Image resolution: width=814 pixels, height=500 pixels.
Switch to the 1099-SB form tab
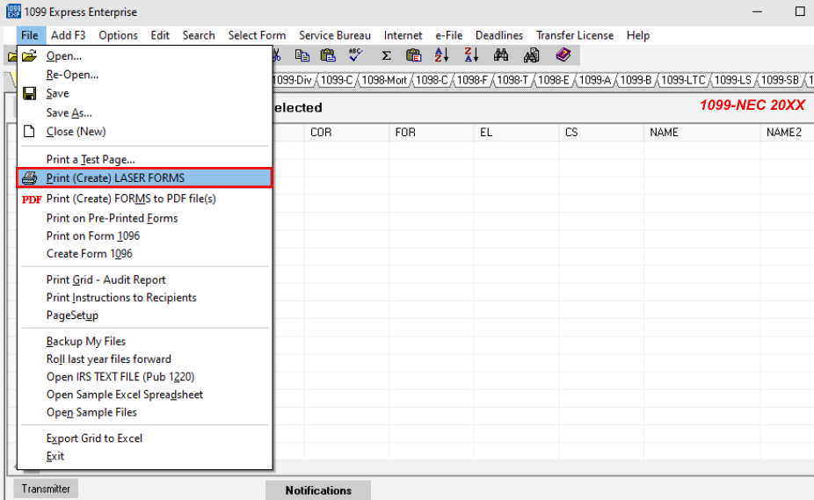click(780, 80)
